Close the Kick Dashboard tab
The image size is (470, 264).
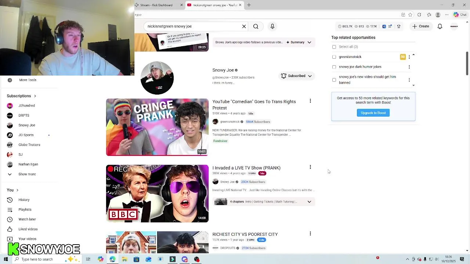click(181, 5)
